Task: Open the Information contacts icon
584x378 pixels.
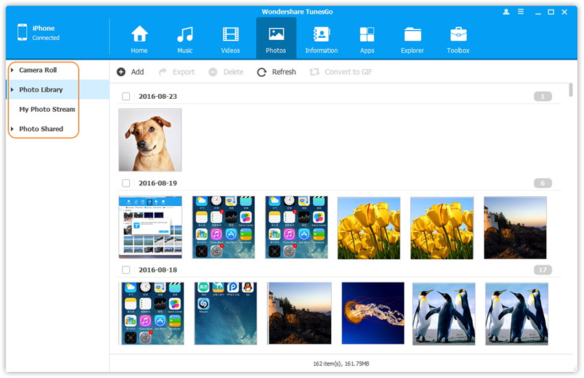Action: coord(321,34)
